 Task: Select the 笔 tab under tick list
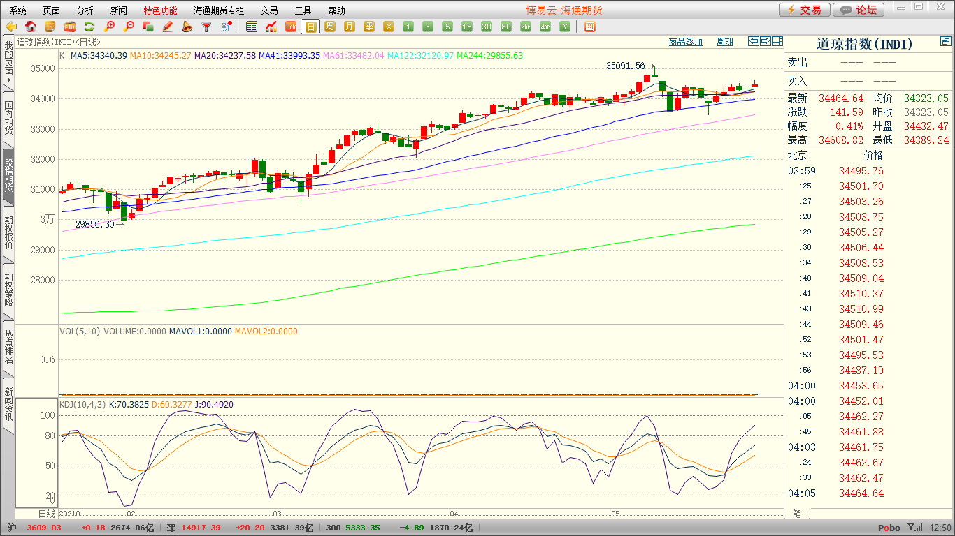797,514
